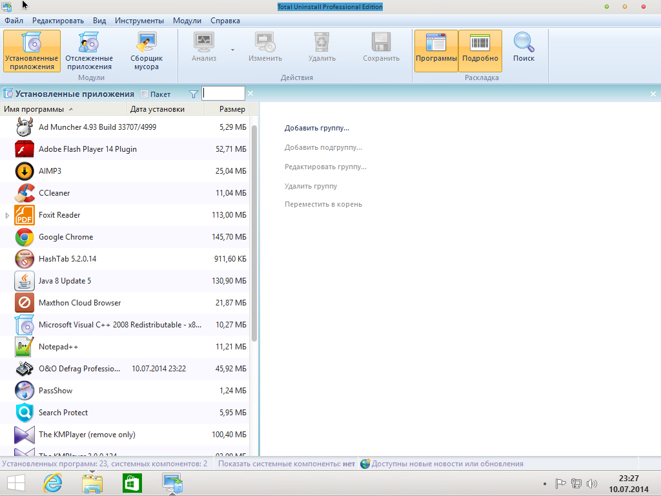
Task: Select the KMPlayer (remove only) icon
Action: 25,435
